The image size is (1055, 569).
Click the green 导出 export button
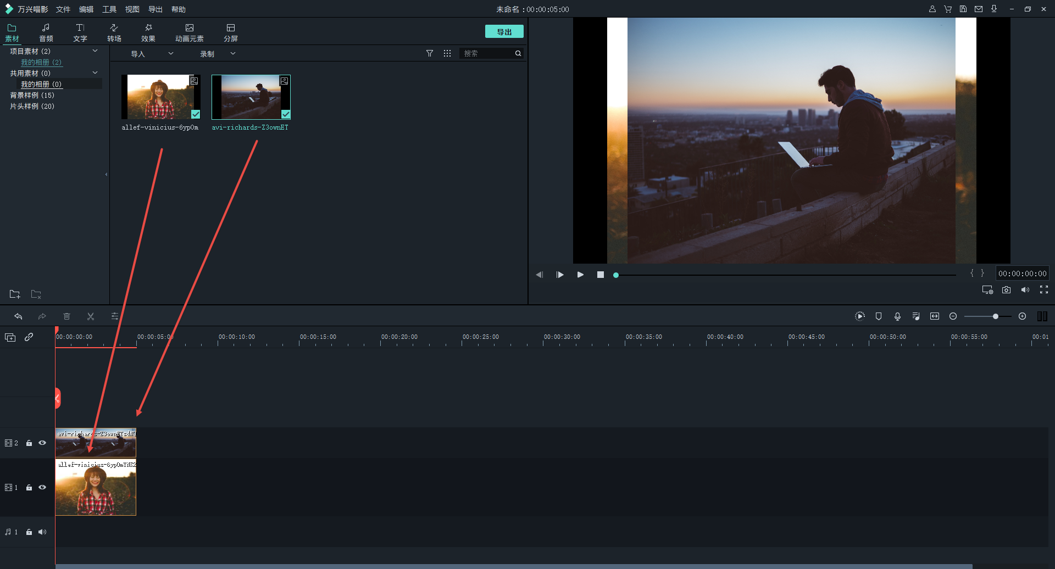pos(504,32)
